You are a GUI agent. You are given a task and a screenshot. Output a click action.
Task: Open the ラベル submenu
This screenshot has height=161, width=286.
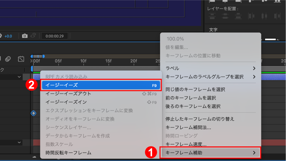210,68
